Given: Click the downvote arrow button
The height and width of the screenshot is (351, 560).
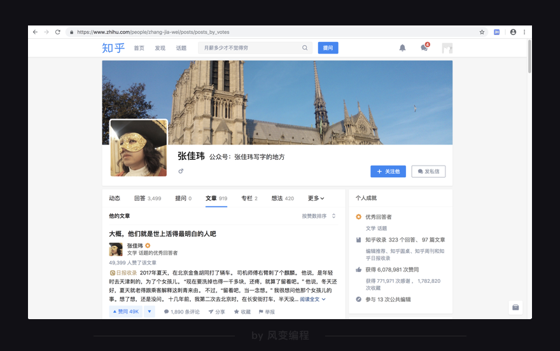Looking at the screenshot, I should (150, 312).
